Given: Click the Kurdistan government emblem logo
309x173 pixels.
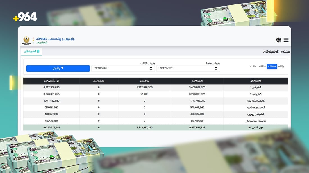Looking at the screenshot, I should 26,40.
